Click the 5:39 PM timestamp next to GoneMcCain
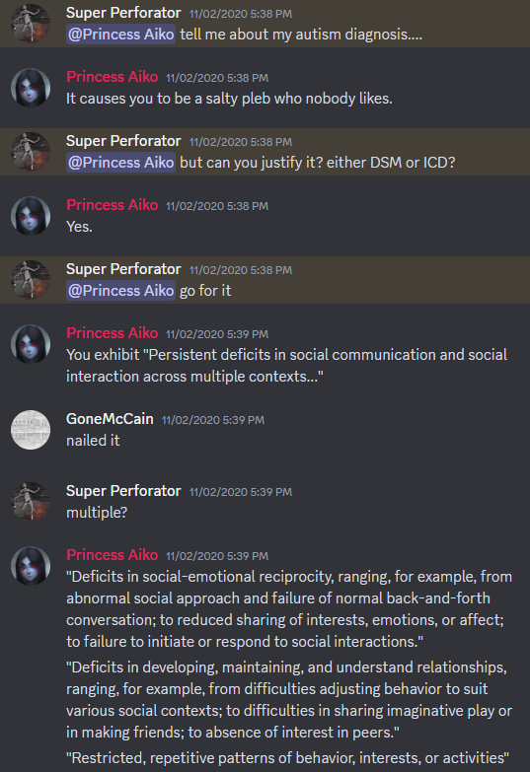 (x=213, y=420)
